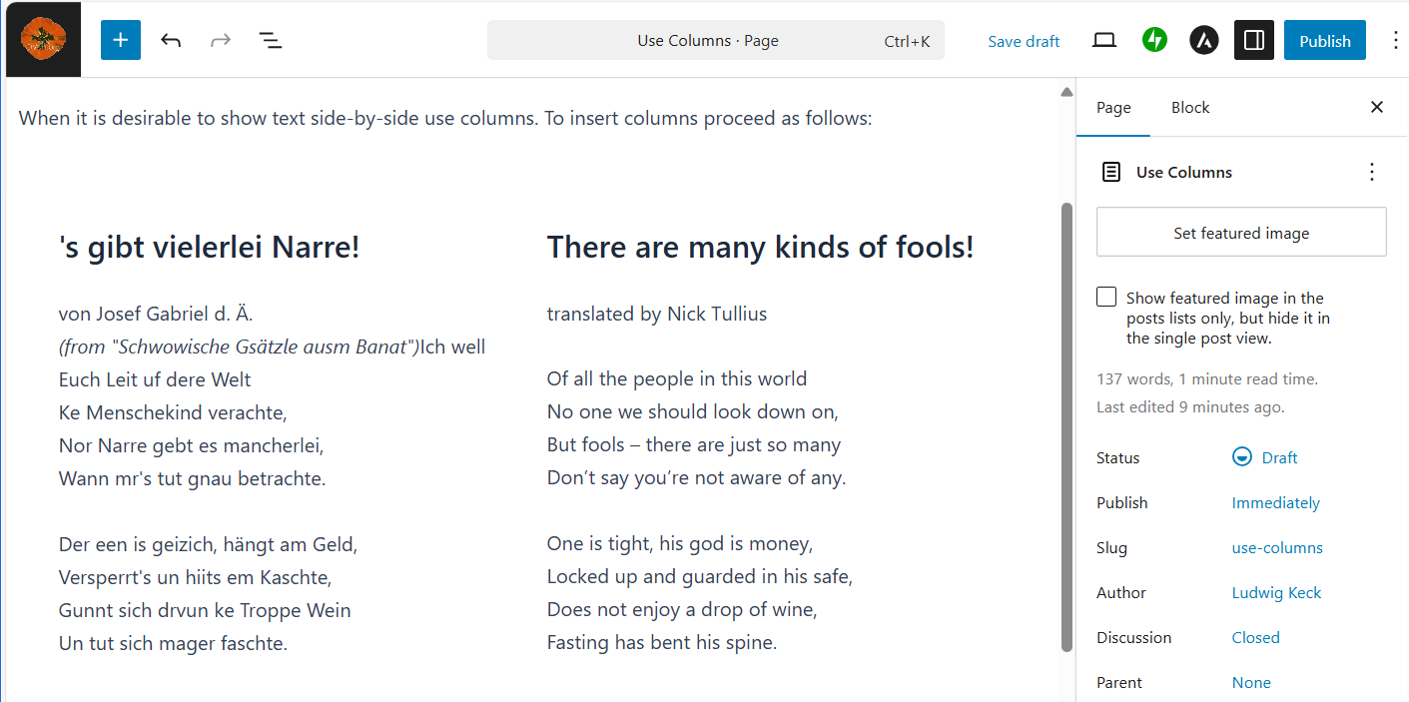Open Use Columns page actions menu
Image resolution: width=1409 pixels, height=702 pixels.
point(1371,172)
